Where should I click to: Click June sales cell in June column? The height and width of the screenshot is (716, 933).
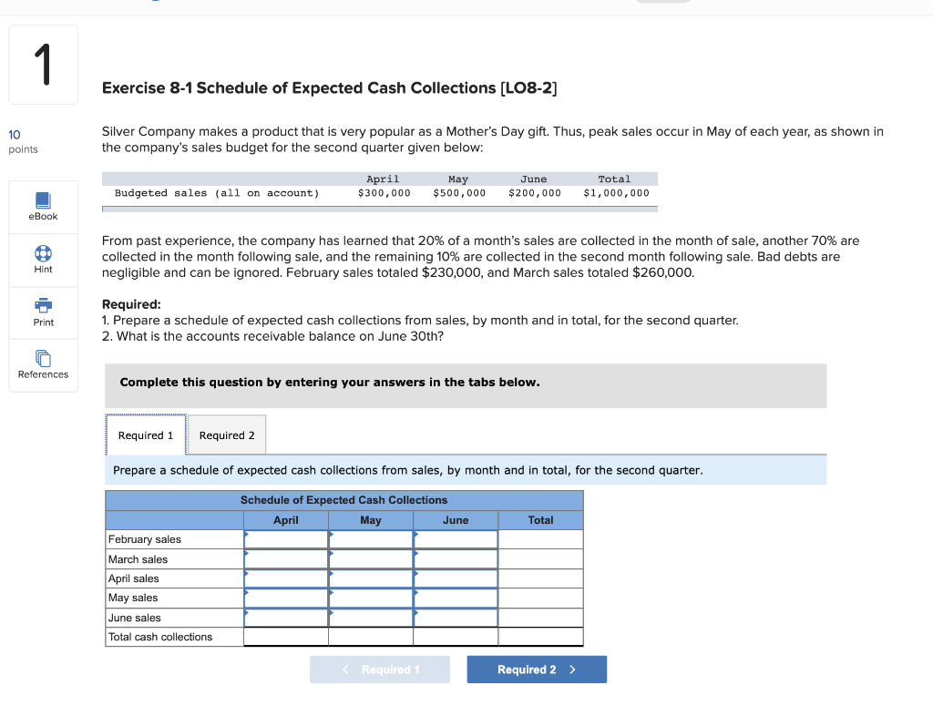[455, 618]
